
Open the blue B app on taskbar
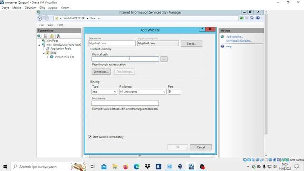(158, 167)
